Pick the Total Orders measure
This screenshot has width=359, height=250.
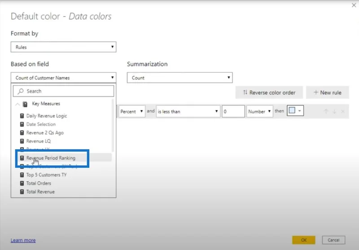[39, 183]
